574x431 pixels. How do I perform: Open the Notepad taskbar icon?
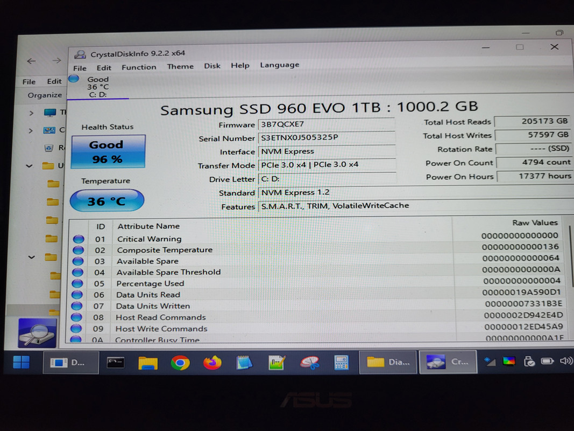pos(244,363)
